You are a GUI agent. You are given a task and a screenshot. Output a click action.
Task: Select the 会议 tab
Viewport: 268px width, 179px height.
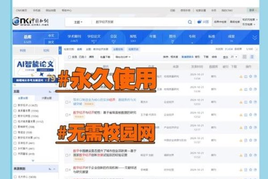113,38
